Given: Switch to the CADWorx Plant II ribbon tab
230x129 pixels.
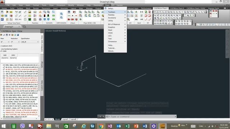Looking at the screenshot, I should [177, 8].
